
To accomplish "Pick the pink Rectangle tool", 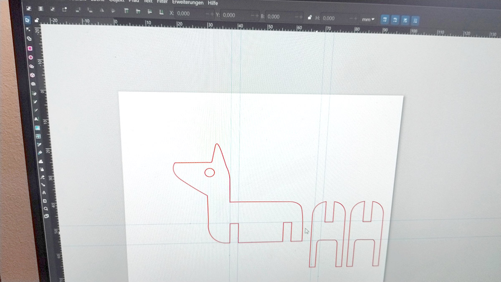I will tap(30, 48).
